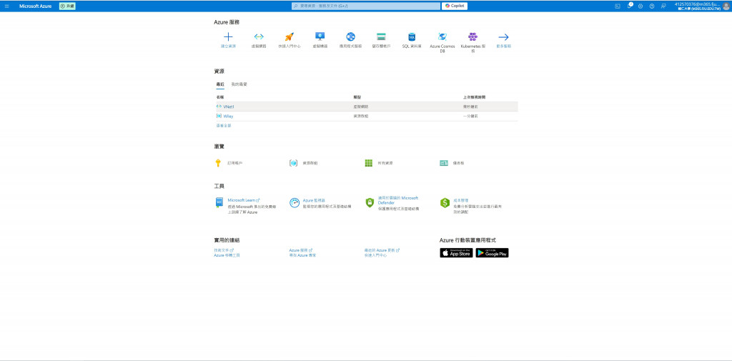Open the App Services icon
Viewport: 732px width, 361px height.
pos(350,37)
